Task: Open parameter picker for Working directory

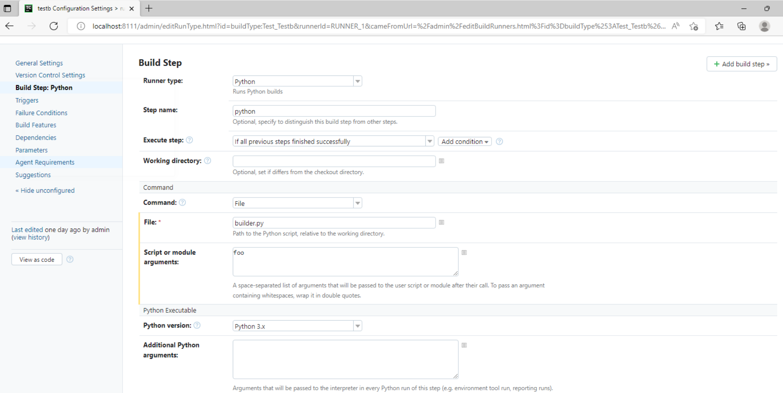Action: click(x=442, y=161)
